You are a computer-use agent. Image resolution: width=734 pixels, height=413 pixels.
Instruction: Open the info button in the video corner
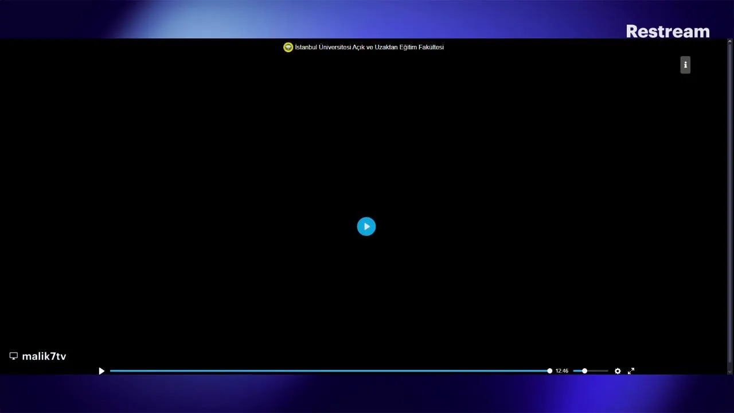click(x=685, y=65)
